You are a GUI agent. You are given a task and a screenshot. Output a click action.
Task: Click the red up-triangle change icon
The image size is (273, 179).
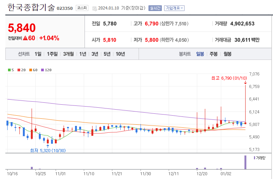pos(25,38)
